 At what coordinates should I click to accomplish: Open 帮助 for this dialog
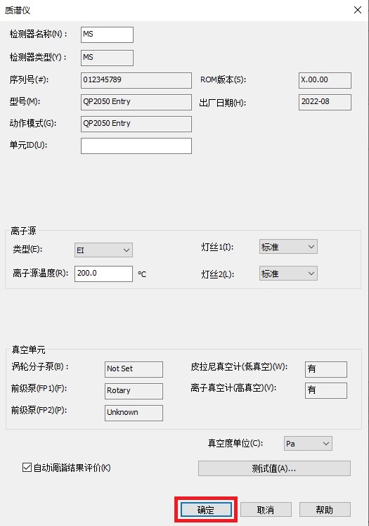[x=325, y=510]
